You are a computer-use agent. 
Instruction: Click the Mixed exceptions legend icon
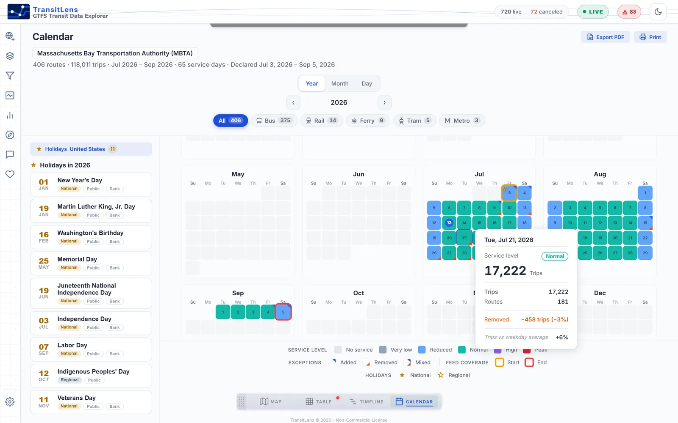point(408,363)
